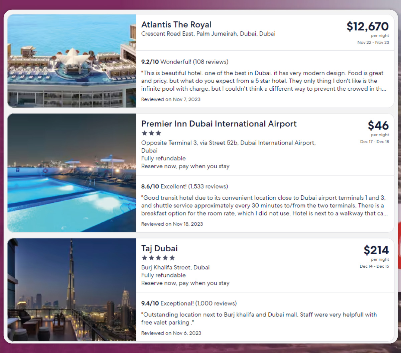Open the Crescent Road East address line
This screenshot has width=401, height=353.
click(208, 34)
